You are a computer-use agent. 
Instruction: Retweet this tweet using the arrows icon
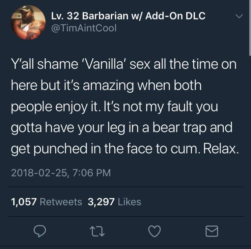(x=97, y=231)
